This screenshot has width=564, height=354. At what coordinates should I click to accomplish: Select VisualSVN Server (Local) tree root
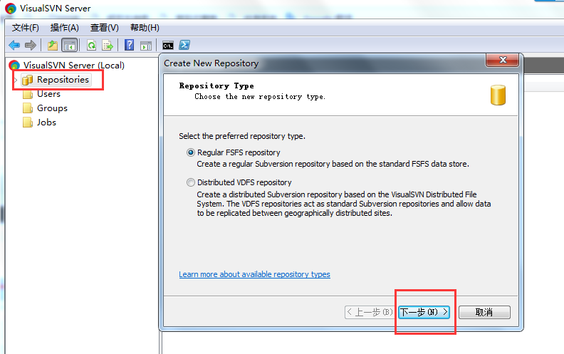(74, 65)
